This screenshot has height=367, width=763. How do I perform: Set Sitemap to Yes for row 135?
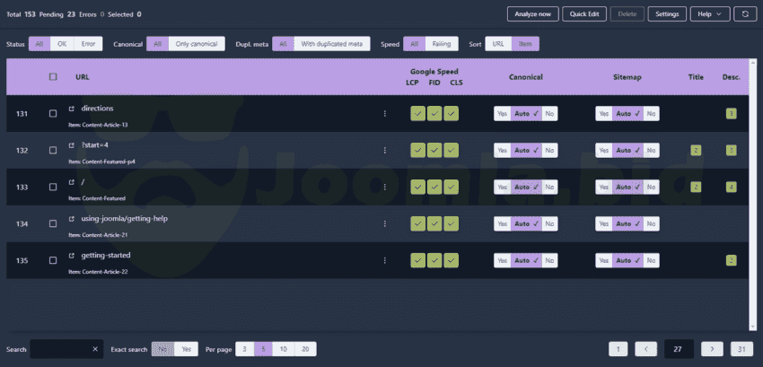coord(604,260)
